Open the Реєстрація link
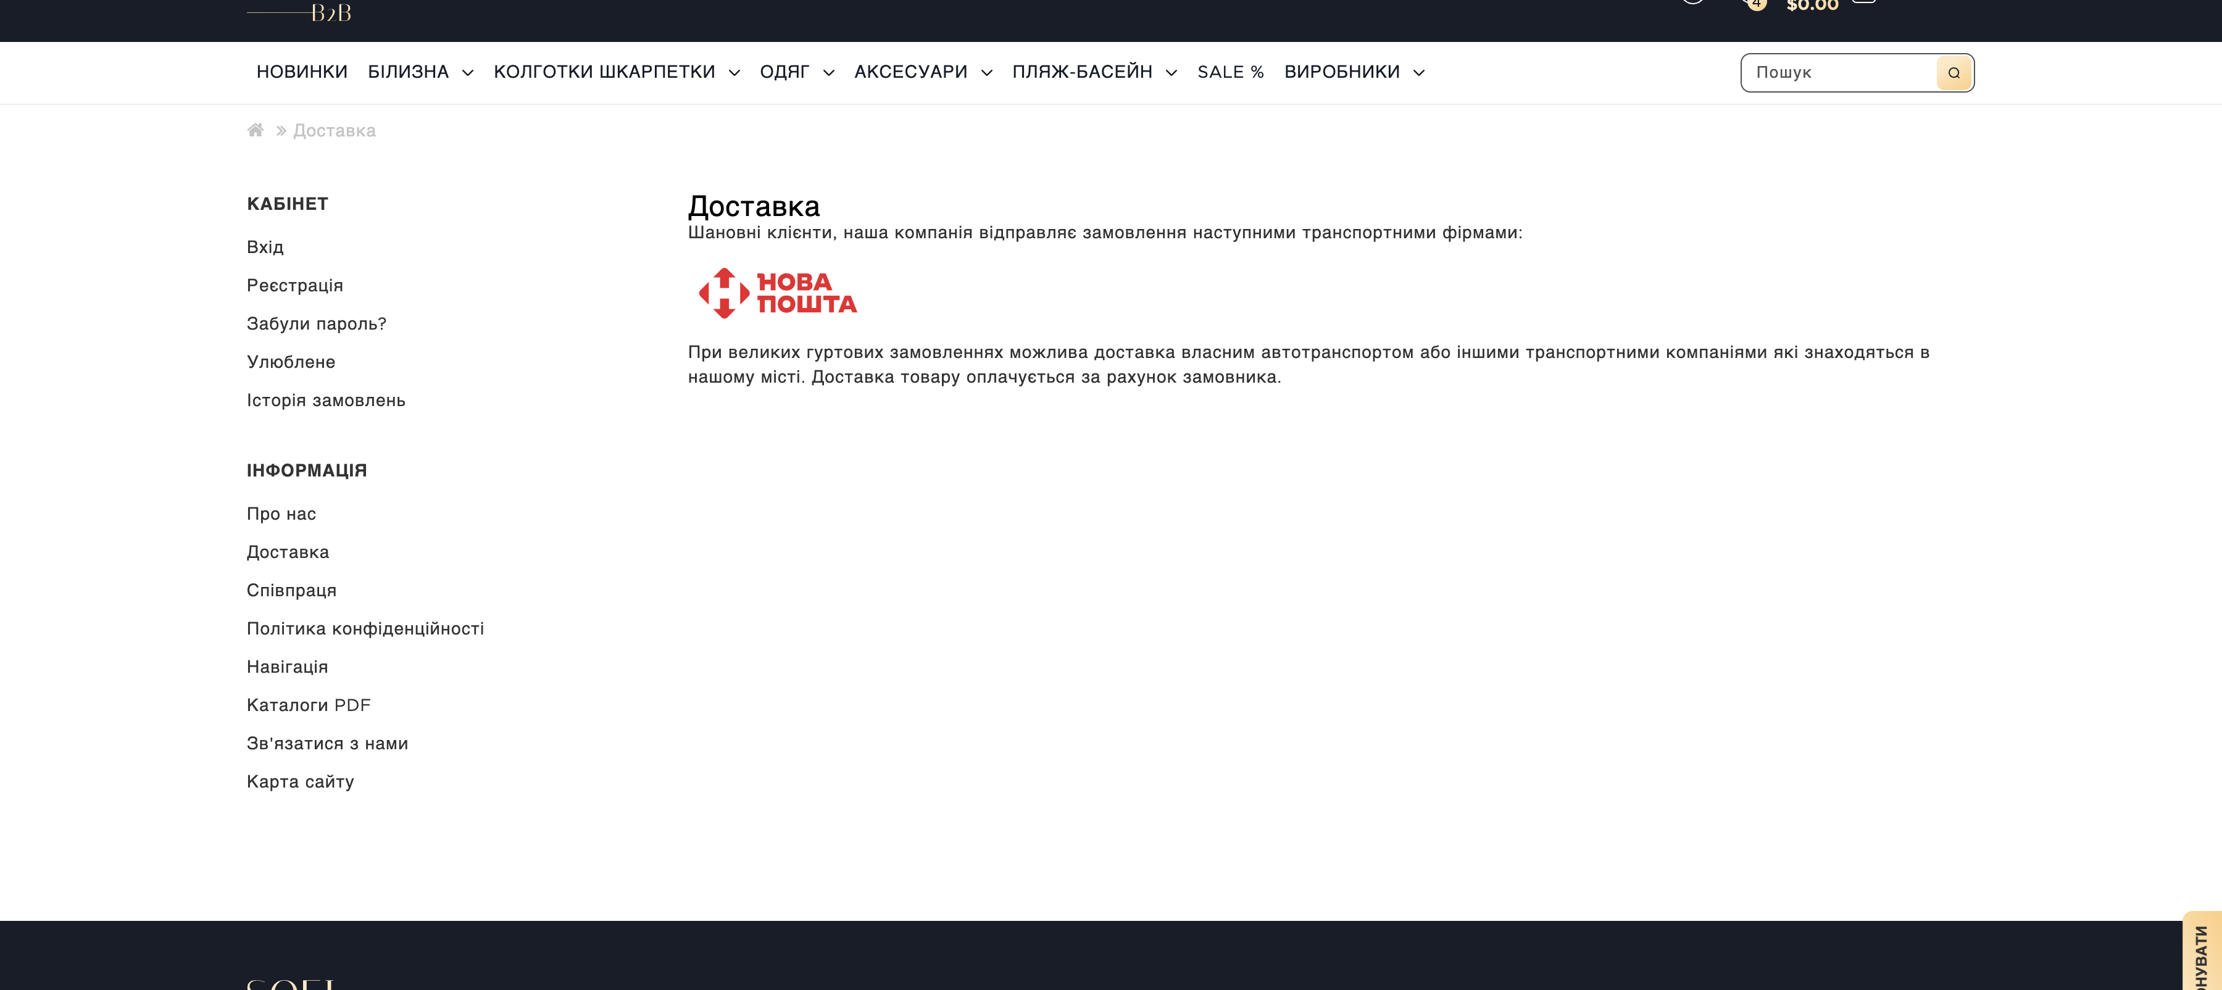This screenshot has height=990, width=2222. [295, 285]
